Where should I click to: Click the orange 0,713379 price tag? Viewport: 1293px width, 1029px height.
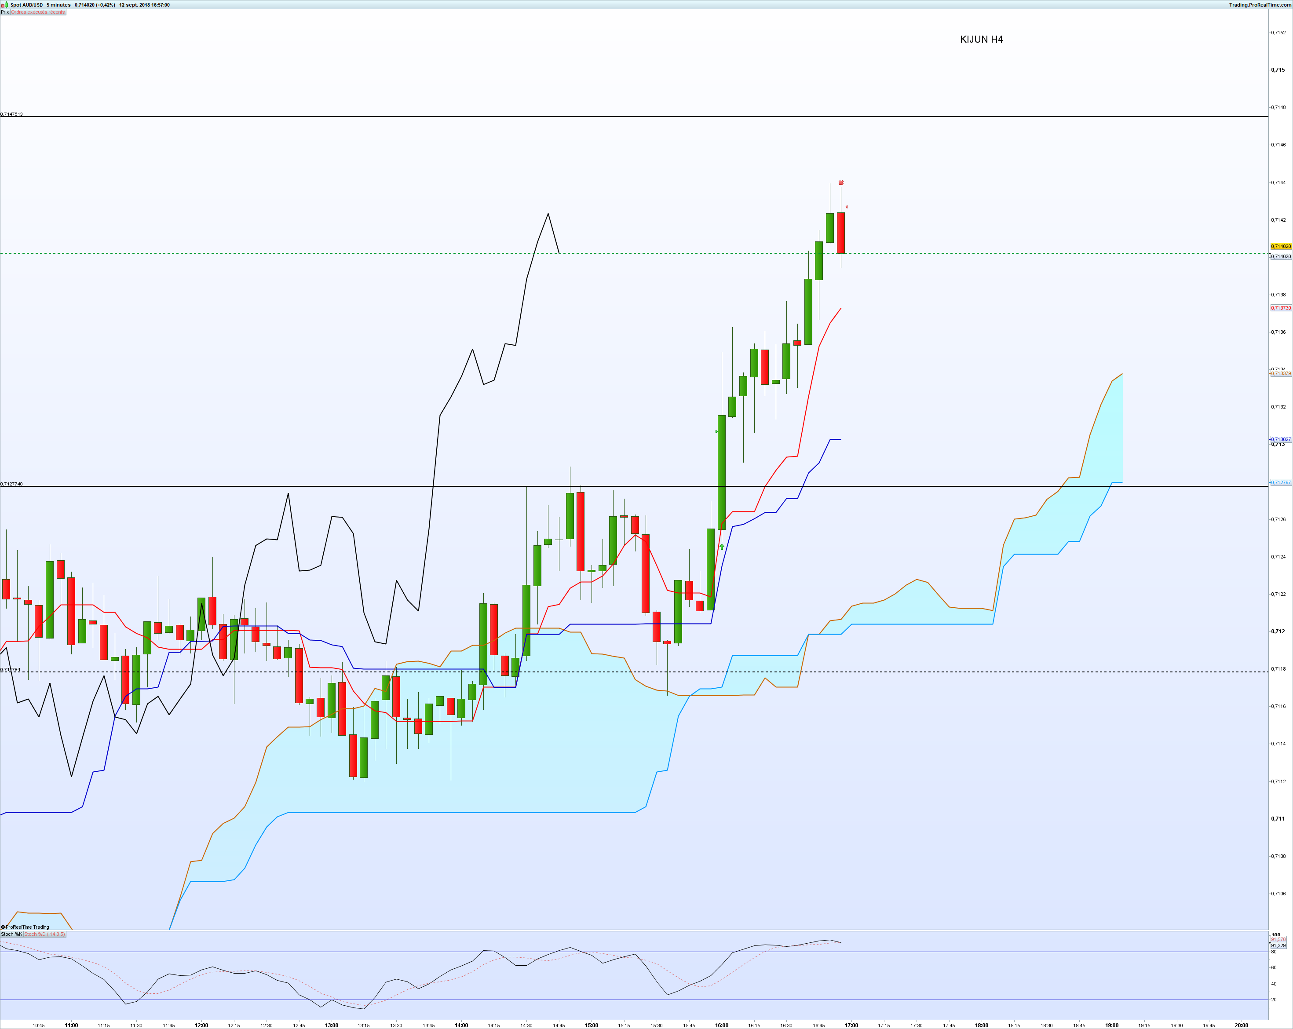pyautogui.click(x=1281, y=374)
